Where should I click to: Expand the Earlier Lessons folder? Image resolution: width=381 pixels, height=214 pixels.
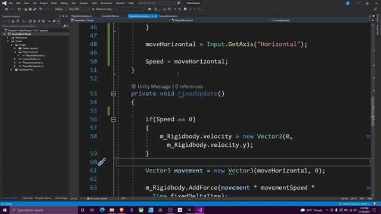tap(15, 48)
